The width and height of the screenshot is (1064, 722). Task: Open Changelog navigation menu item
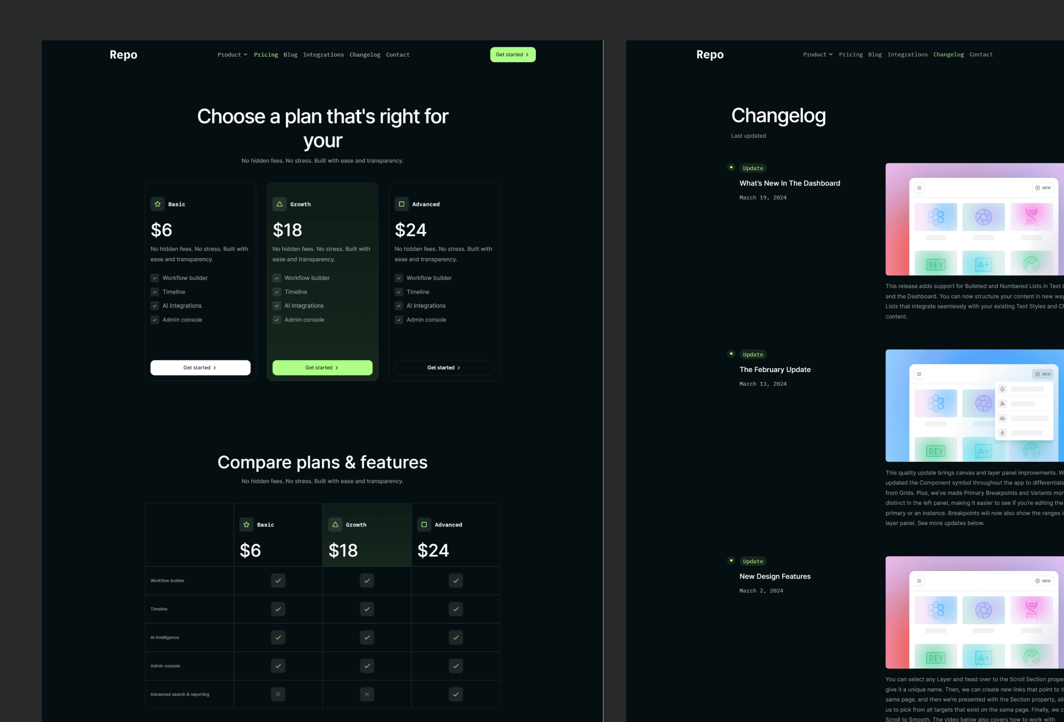pos(948,55)
